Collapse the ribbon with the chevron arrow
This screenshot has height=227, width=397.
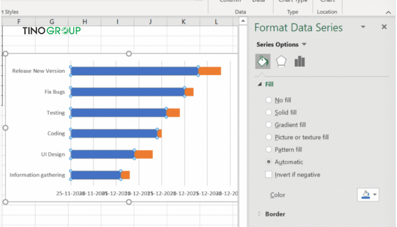coord(388,12)
